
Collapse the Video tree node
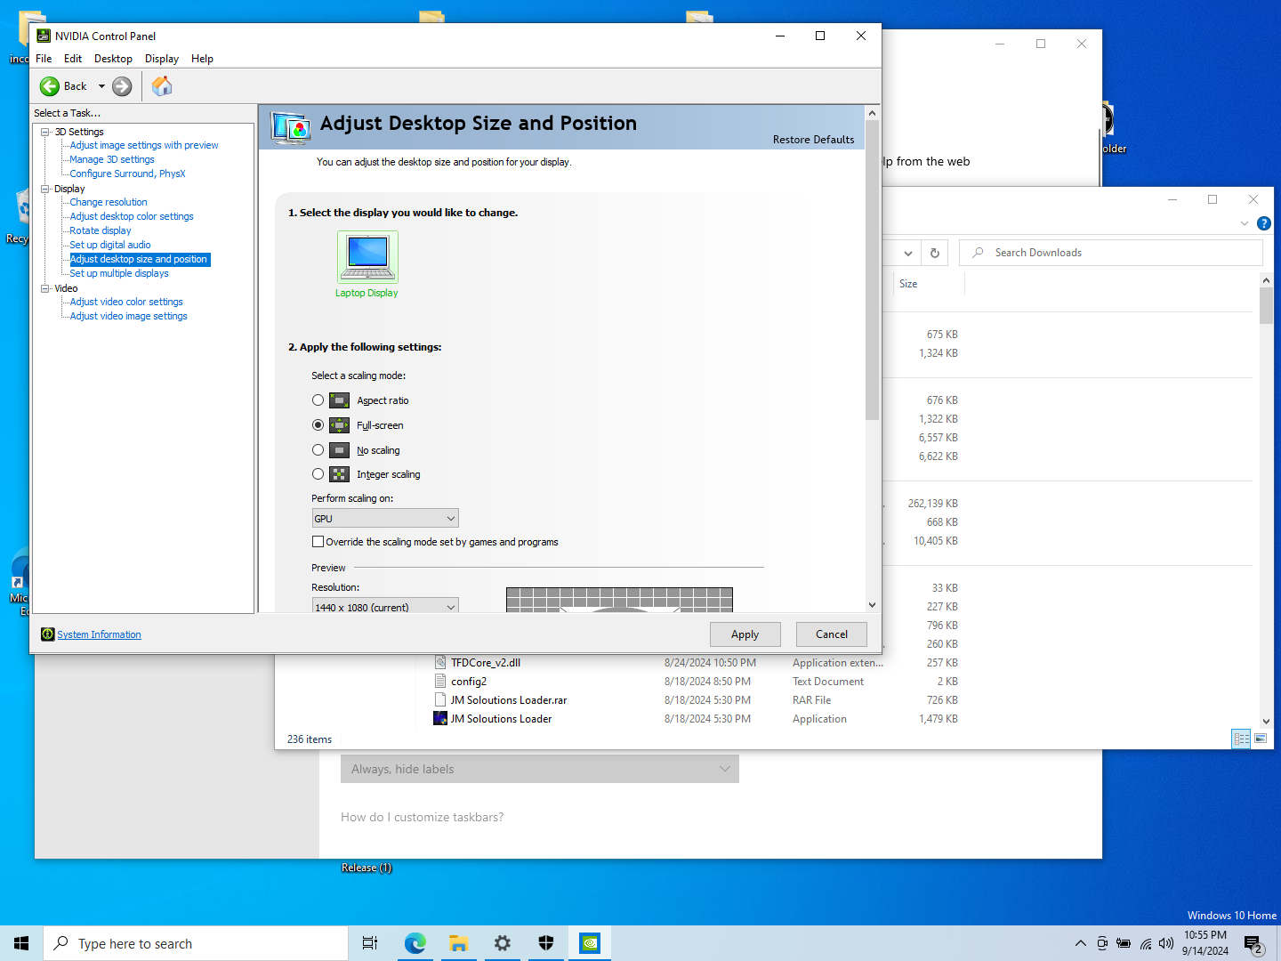(45, 288)
